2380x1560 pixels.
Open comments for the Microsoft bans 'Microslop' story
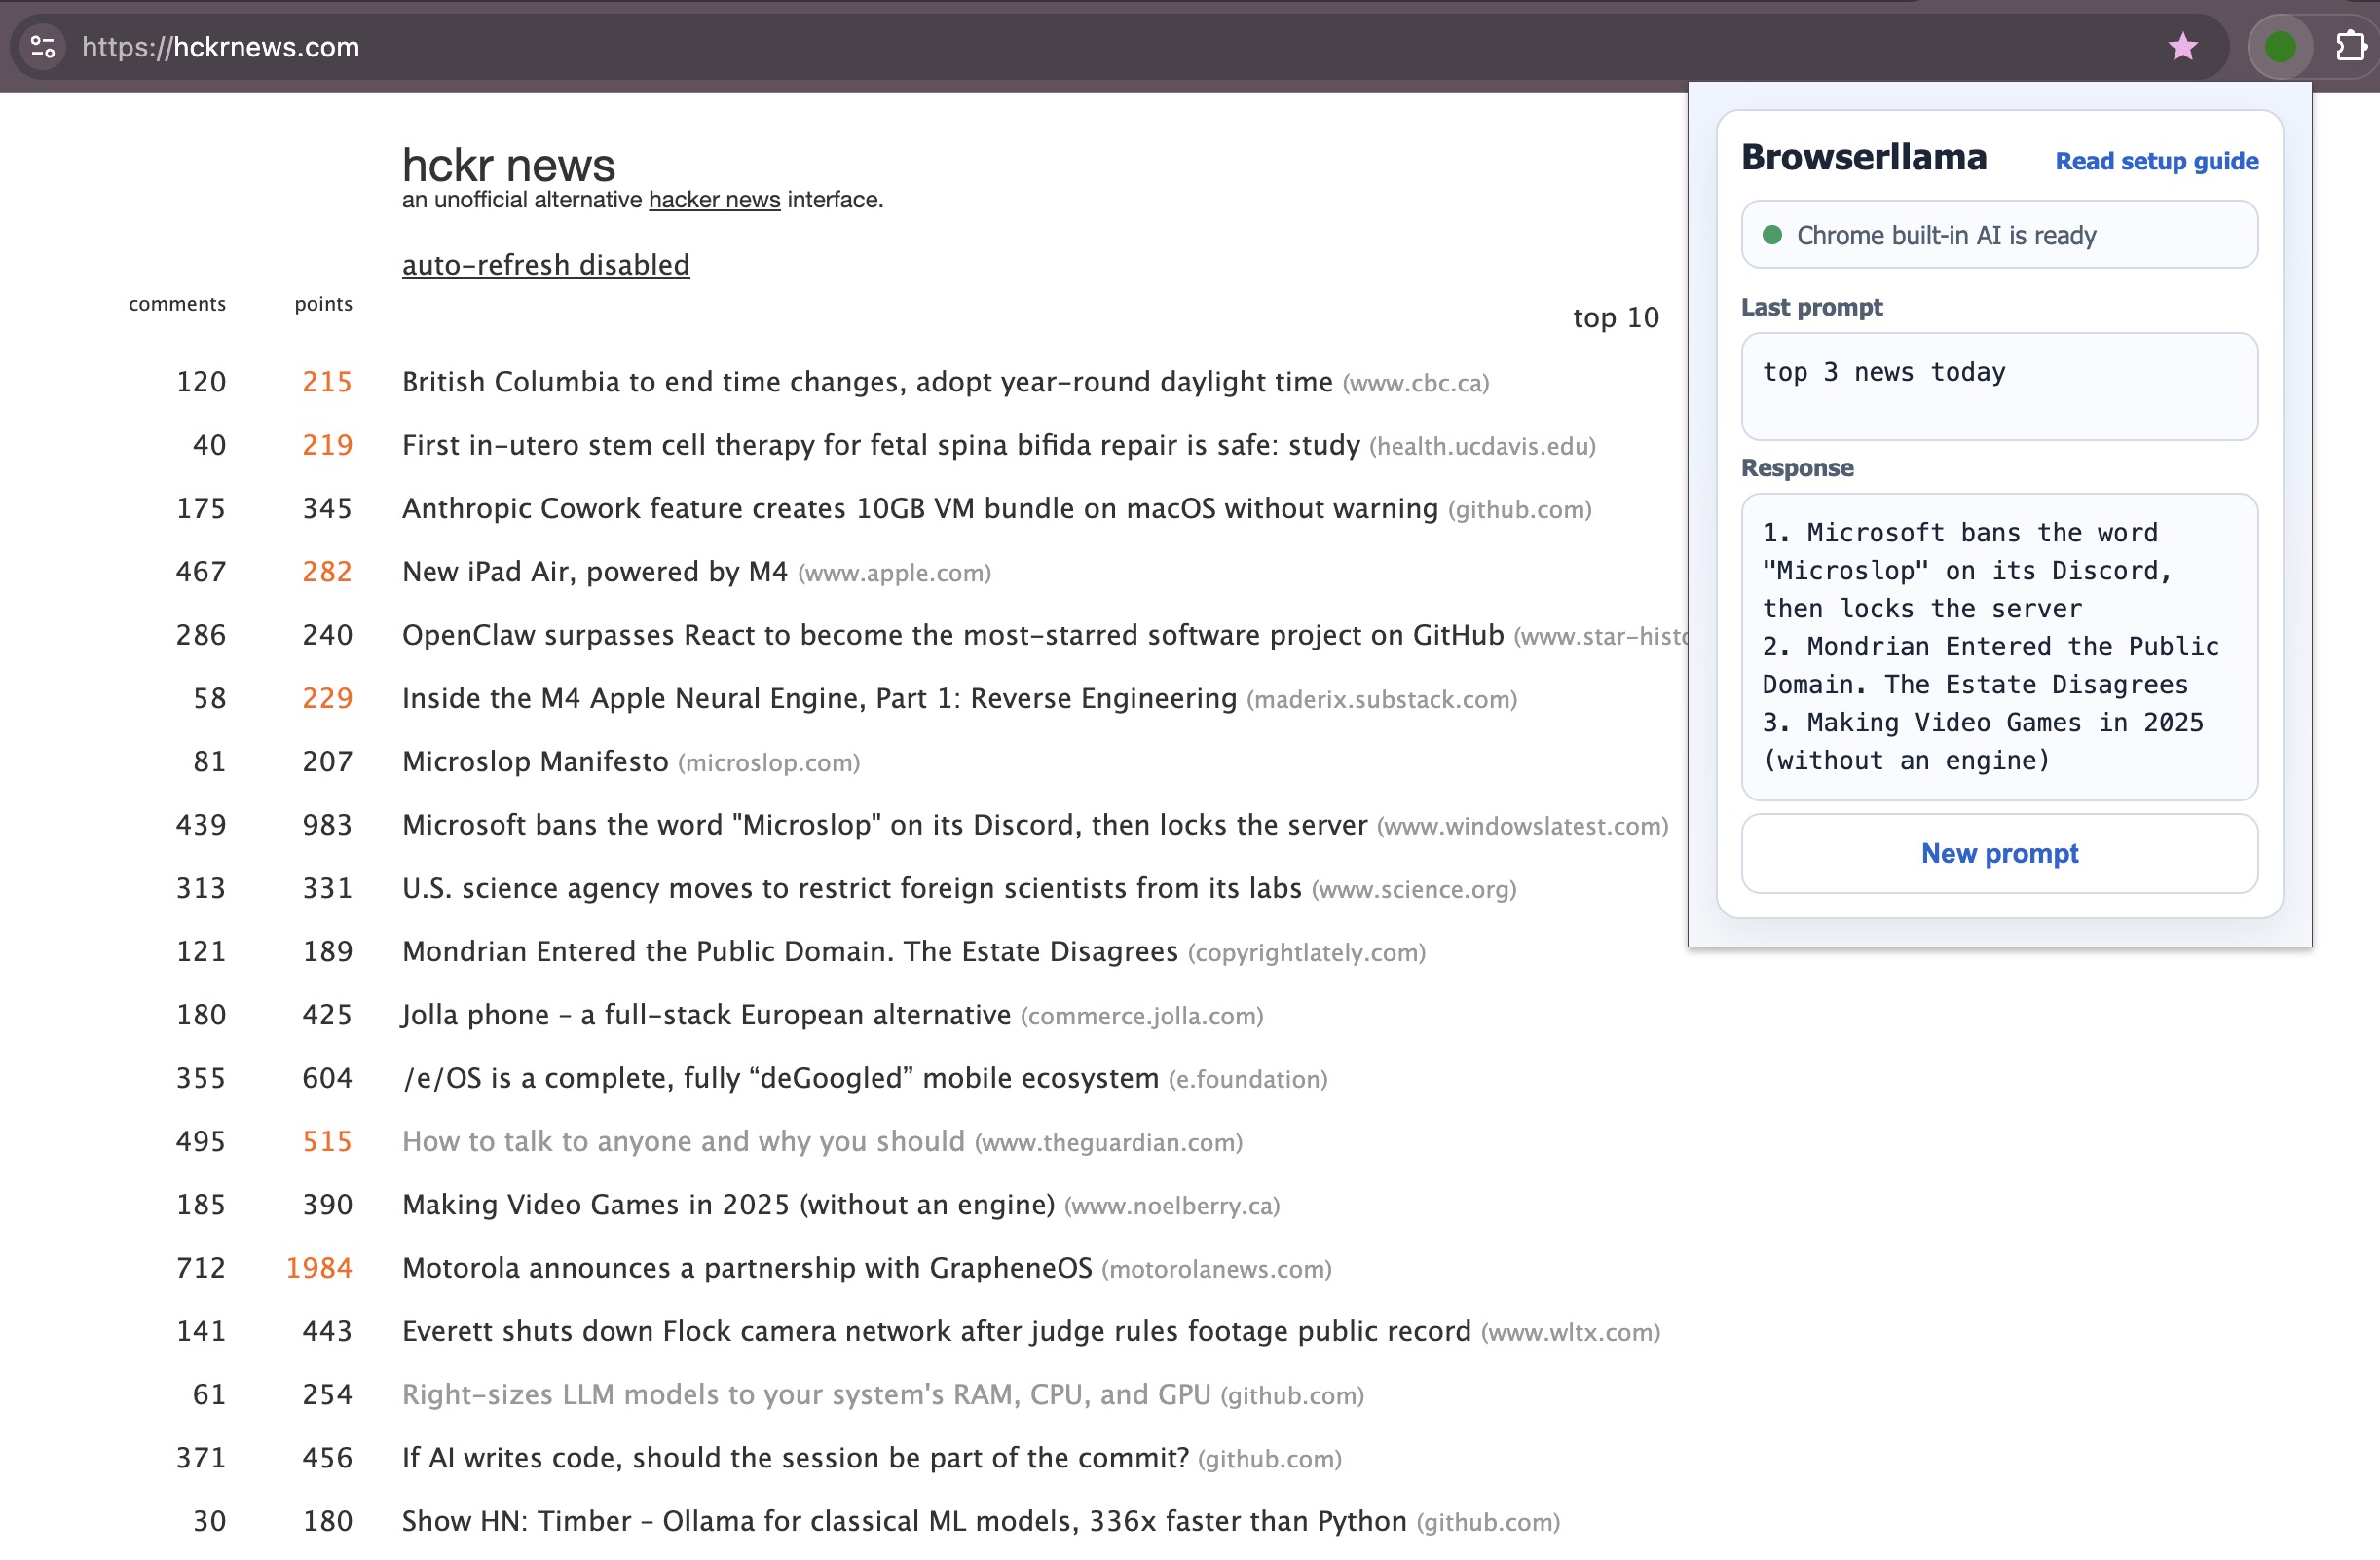pyautogui.click(x=200, y=824)
